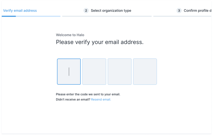Click the step 2 number badge
Image resolution: width=213 pixels, height=137 pixels.
(86, 10)
